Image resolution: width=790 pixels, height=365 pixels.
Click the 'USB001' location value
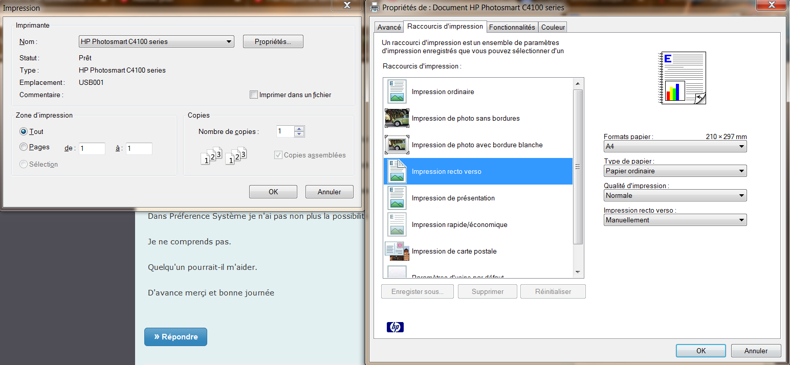pyautogui.click(x=91, y=82)
